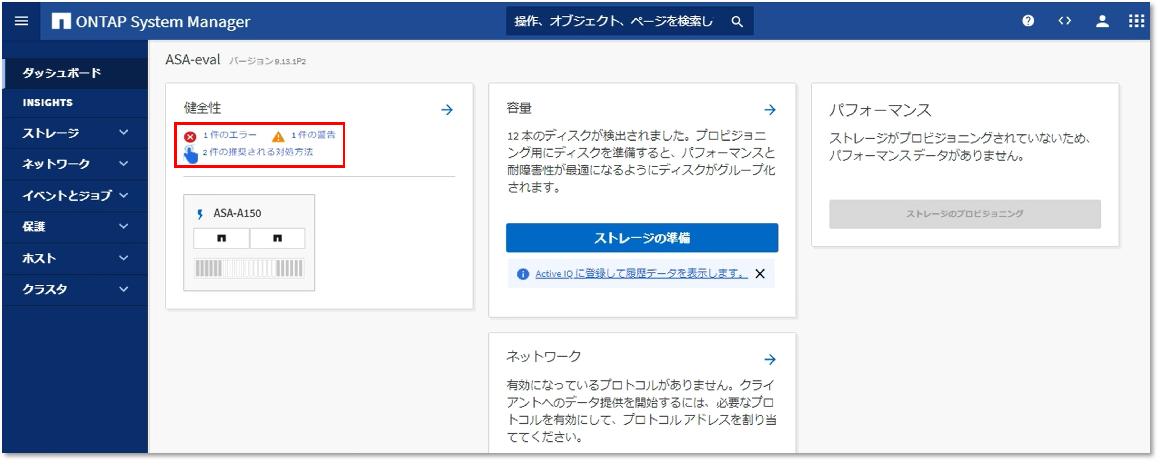Viewport: 1158px width, 461px height.
Task: Click the red error icon
Action: point(190,137)
